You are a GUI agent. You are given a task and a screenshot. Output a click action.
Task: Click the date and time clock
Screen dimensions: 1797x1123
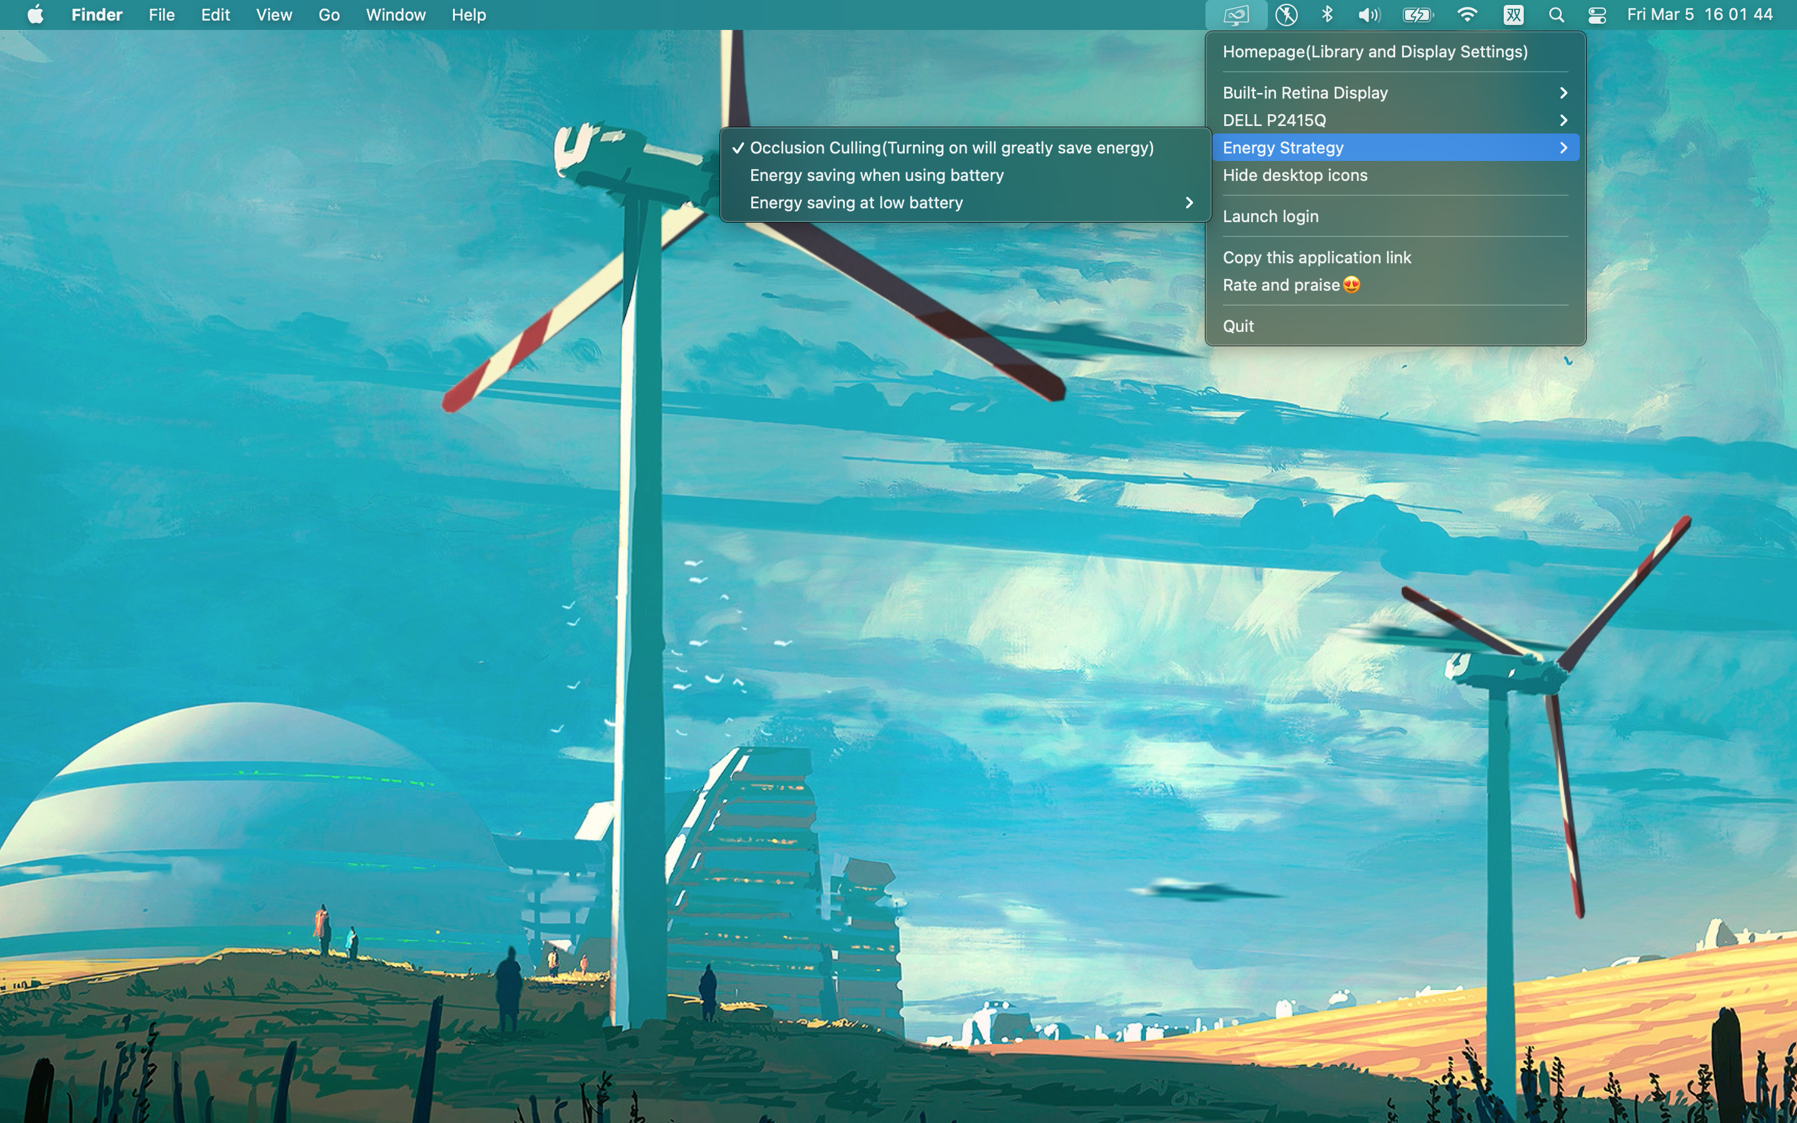point(1699,15)
